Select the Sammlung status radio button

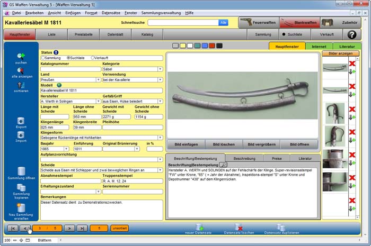[x=43, y=58]
